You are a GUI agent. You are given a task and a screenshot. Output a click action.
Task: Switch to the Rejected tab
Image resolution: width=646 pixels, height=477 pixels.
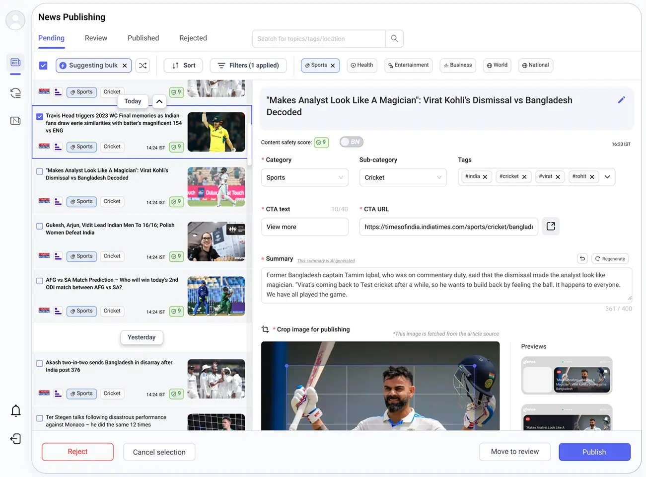point(193,38)
